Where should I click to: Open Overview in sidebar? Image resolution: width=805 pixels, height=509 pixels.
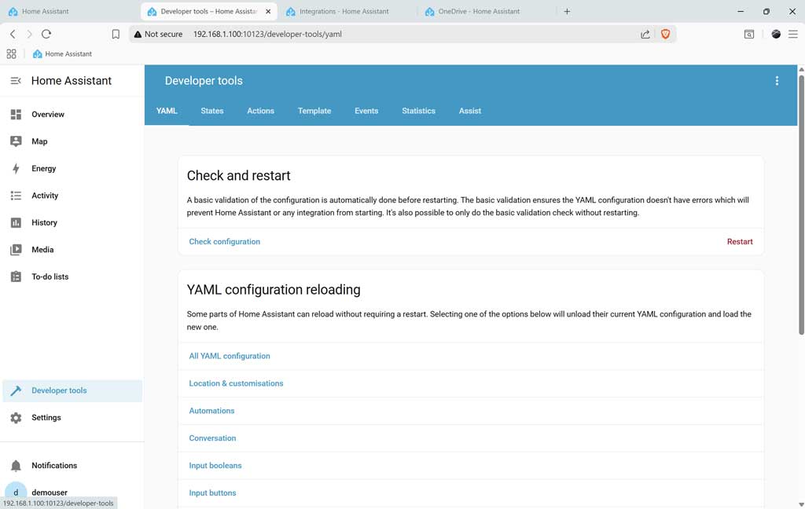click(72, 115)
